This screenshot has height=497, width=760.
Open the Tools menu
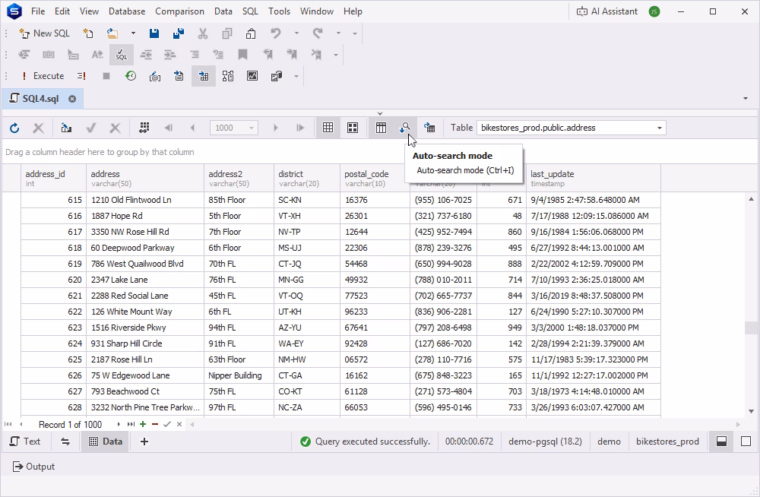tap(279, 11)
